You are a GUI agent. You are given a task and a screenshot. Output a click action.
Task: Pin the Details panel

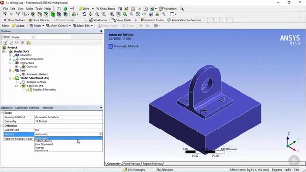[x=101, y=107]
